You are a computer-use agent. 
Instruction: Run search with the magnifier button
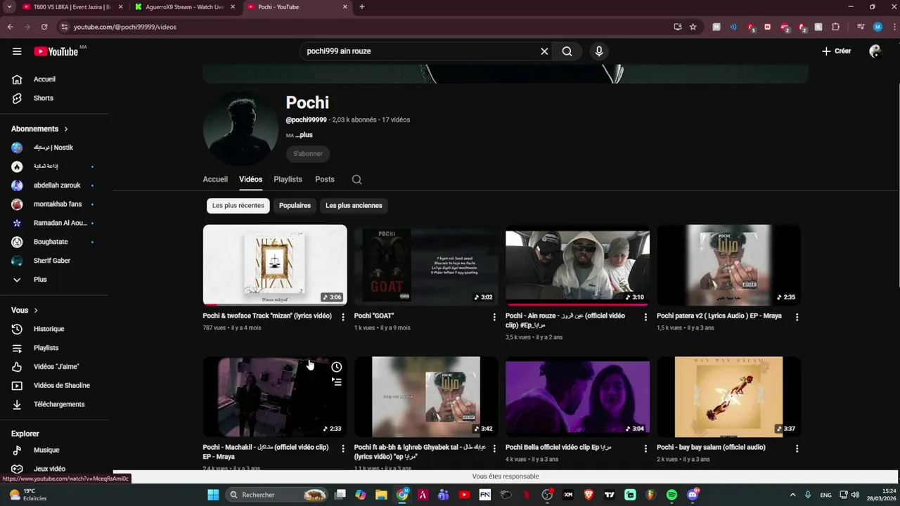567,51
